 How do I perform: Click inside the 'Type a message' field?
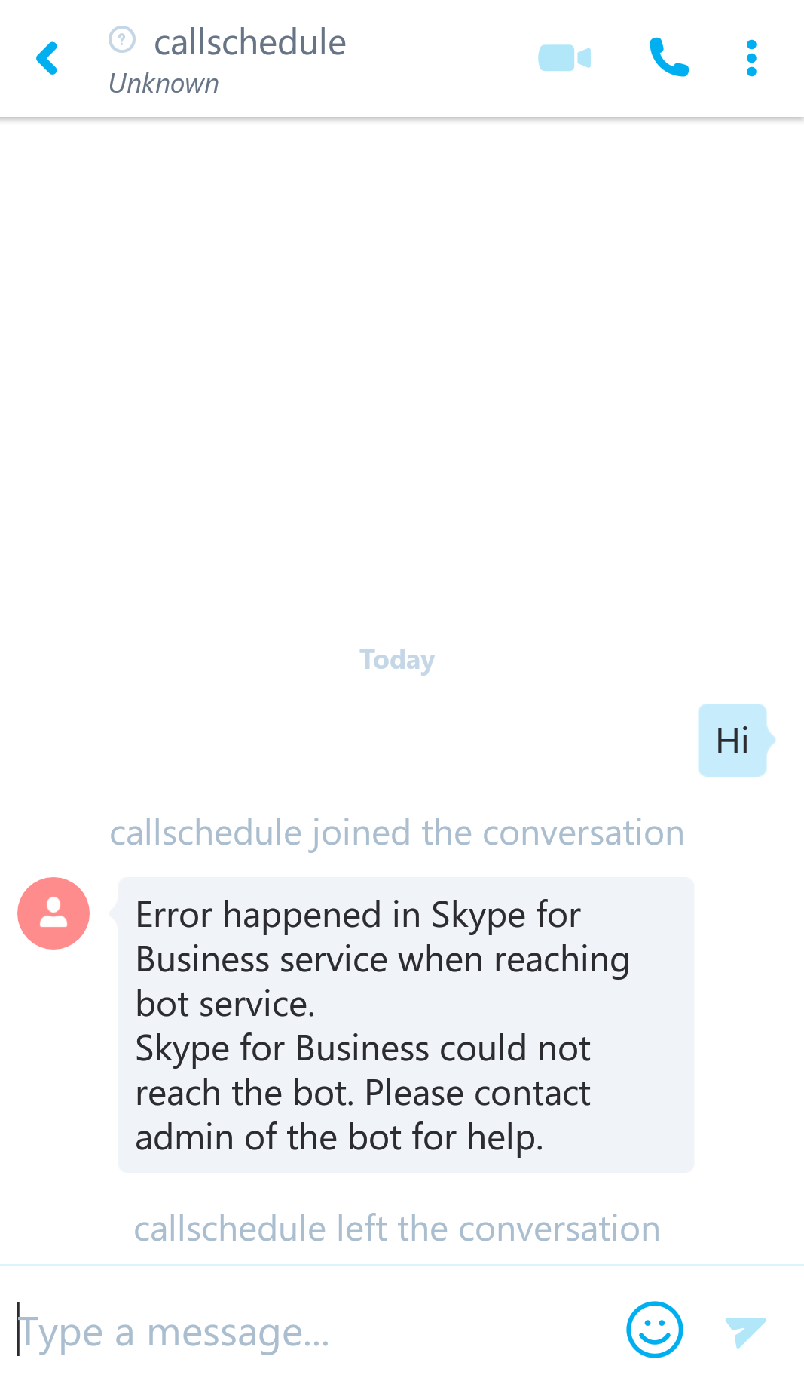coord(301,1330)
